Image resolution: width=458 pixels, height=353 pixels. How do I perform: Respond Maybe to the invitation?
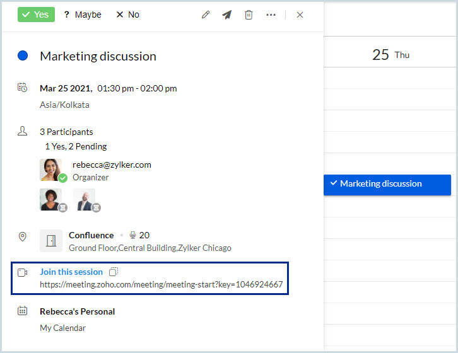click(x=82, y=14)
